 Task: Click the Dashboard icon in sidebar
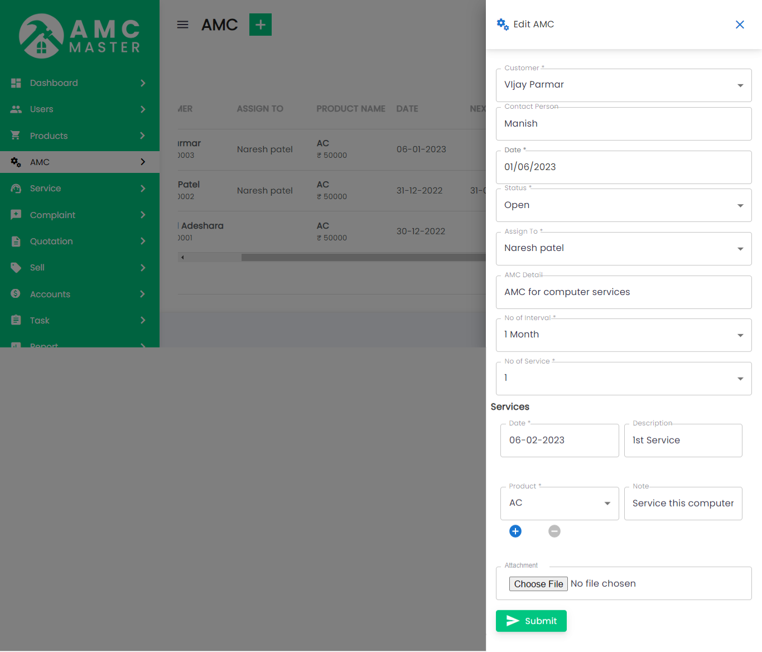point(16,83)
